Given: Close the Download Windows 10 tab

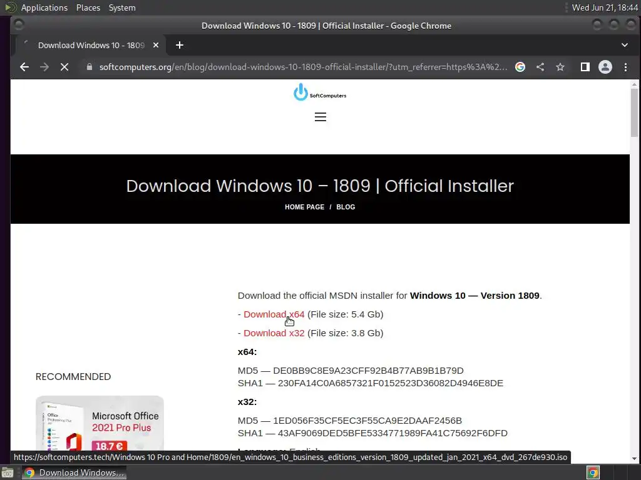Looking at the screenshot, I should tap(156, 45).
